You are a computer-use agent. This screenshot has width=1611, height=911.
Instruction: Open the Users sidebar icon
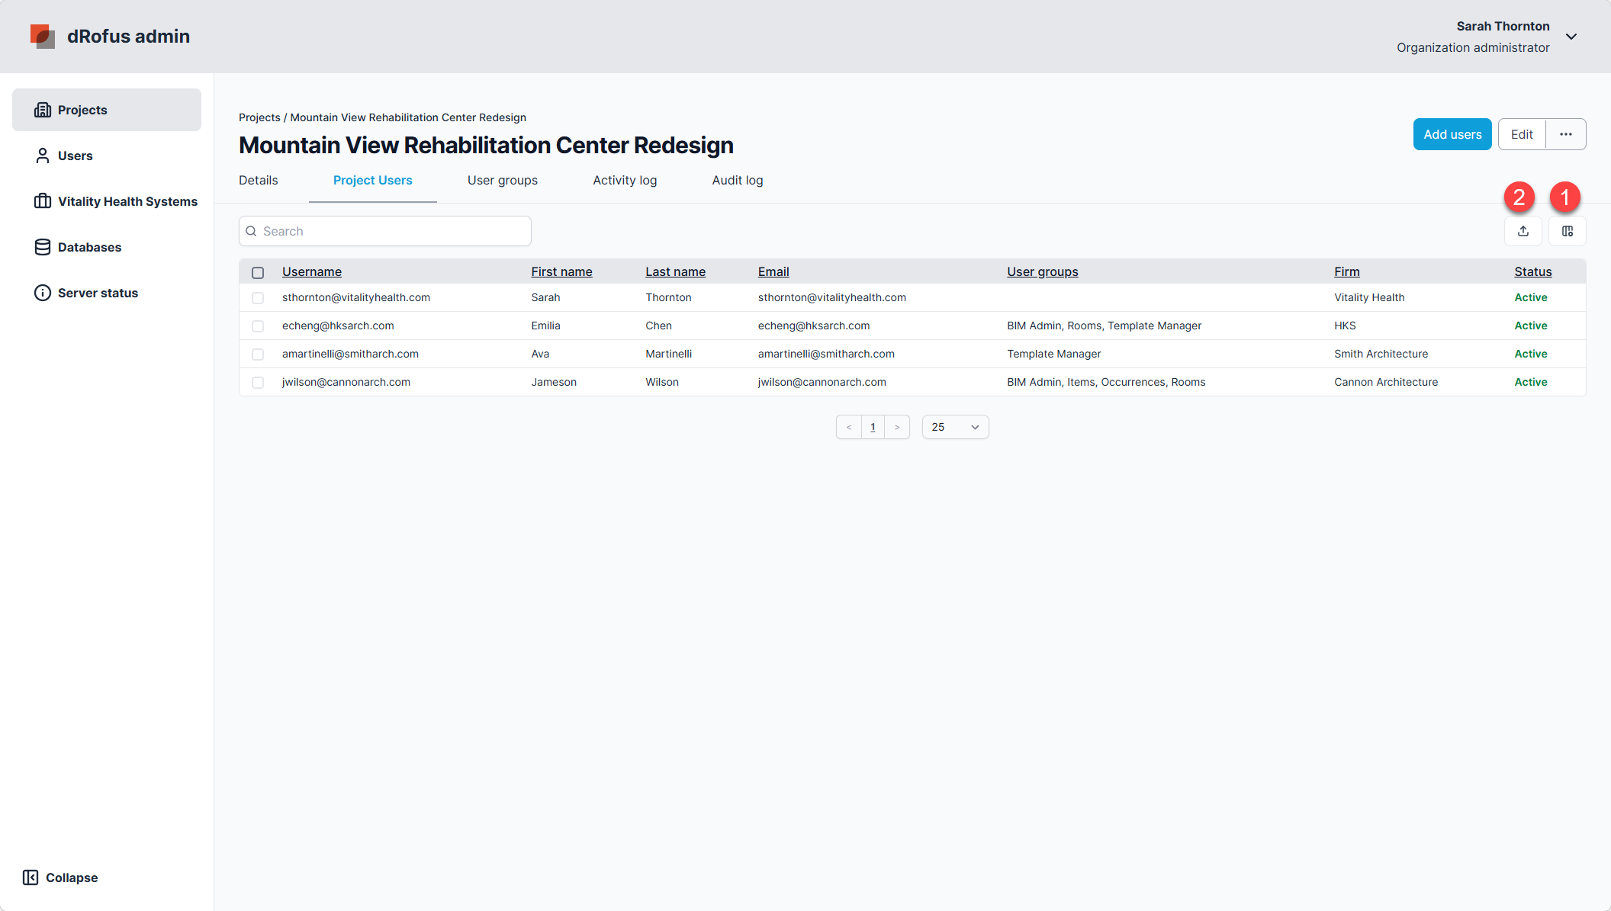(43, 156)
